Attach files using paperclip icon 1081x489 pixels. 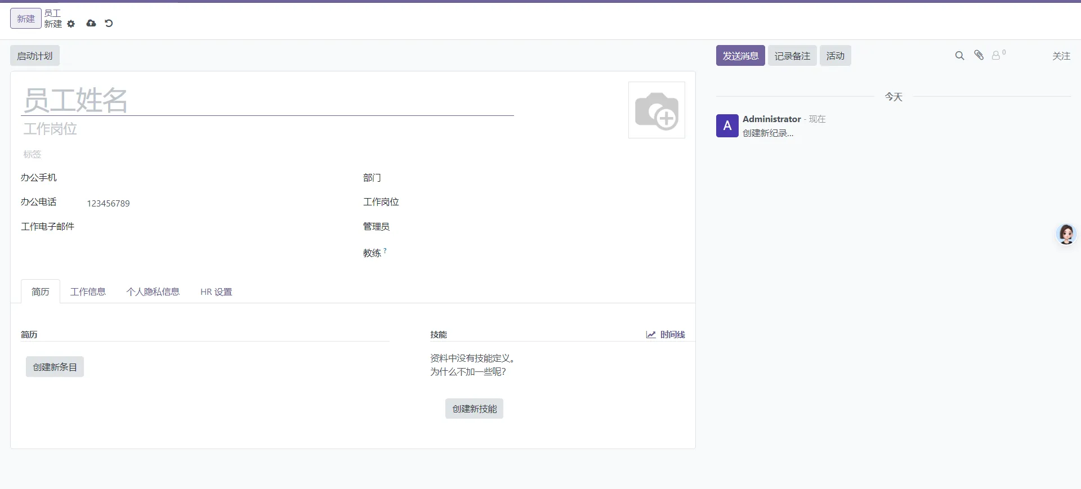(979, 55)
